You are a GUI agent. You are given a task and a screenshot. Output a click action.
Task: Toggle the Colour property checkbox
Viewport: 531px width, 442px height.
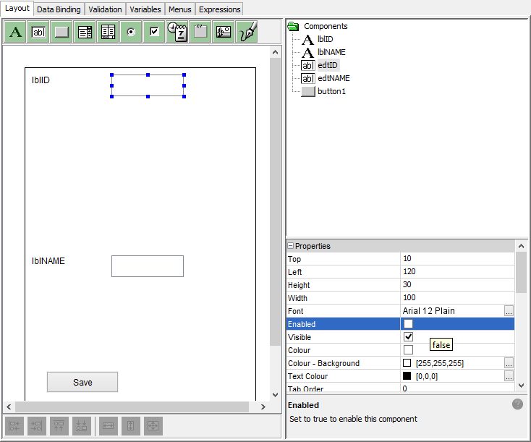coord(408,350)
